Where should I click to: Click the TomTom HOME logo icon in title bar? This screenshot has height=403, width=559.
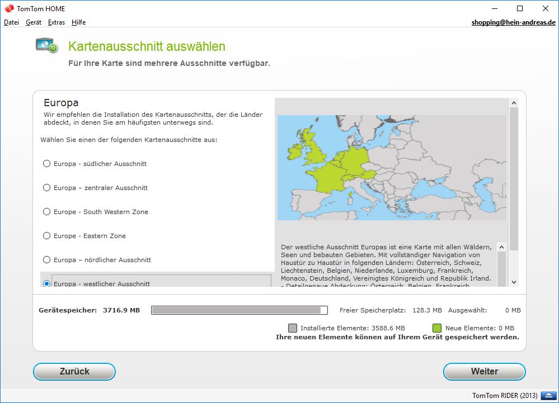pyautogui.click(x=9, y=8)
